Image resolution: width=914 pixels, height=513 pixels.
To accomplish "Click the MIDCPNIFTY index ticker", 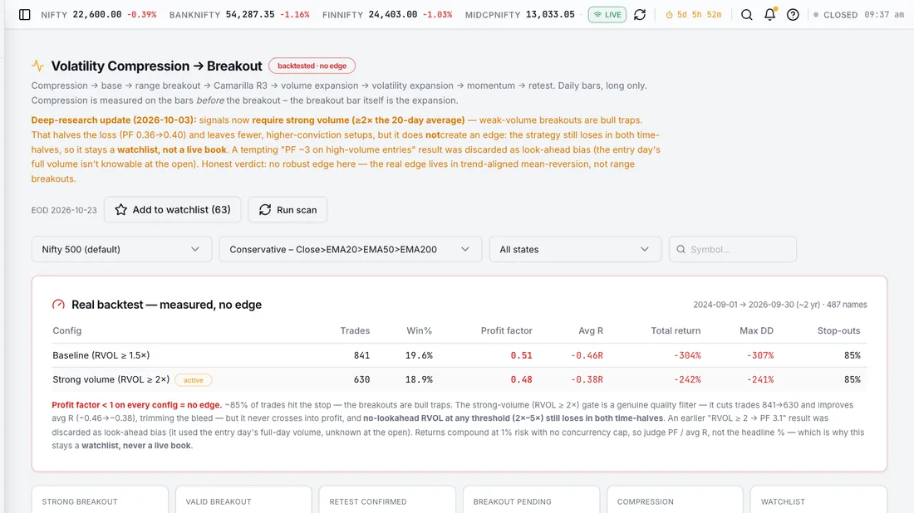I will pyautogui.click(x=520, y=15).
